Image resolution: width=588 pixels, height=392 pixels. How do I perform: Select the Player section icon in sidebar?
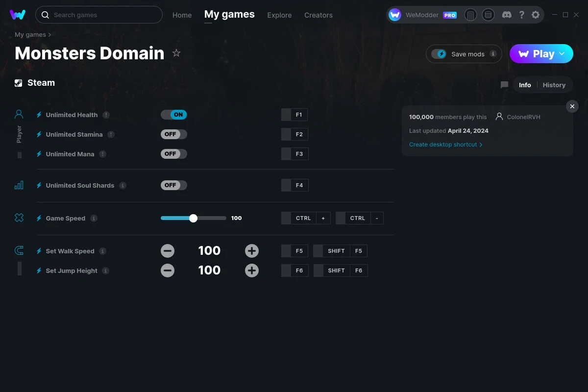point(19,114)
